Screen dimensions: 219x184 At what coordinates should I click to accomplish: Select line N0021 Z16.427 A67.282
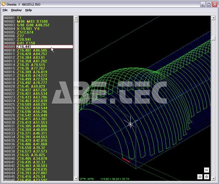[x=38, y=90]
